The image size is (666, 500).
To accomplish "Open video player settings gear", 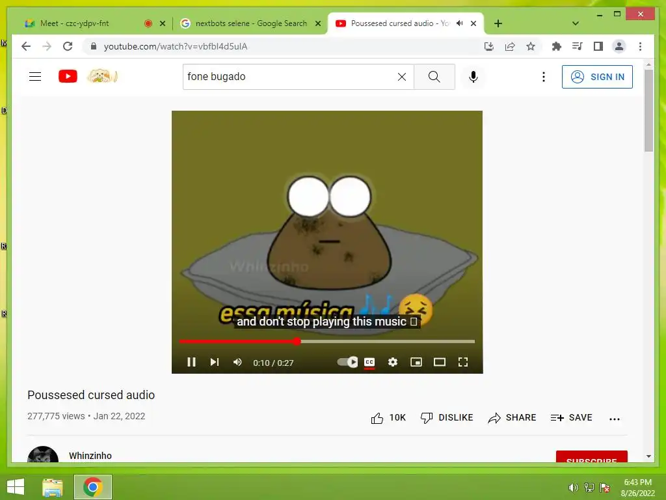I will (x=393, y=362).
